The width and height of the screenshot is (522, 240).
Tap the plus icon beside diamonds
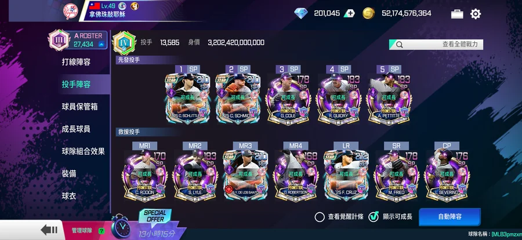click(x=349, y=13)
